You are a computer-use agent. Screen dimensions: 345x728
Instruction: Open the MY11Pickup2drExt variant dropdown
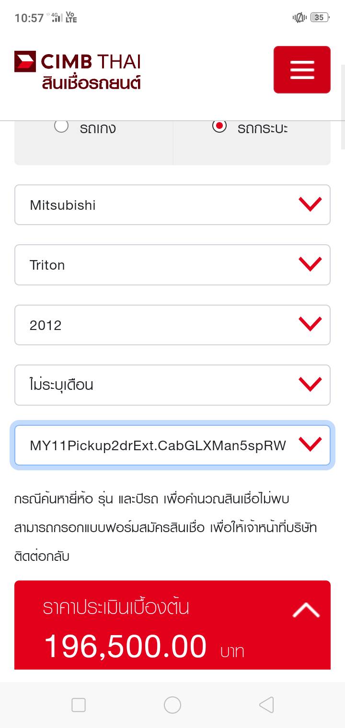coord(172,445)
